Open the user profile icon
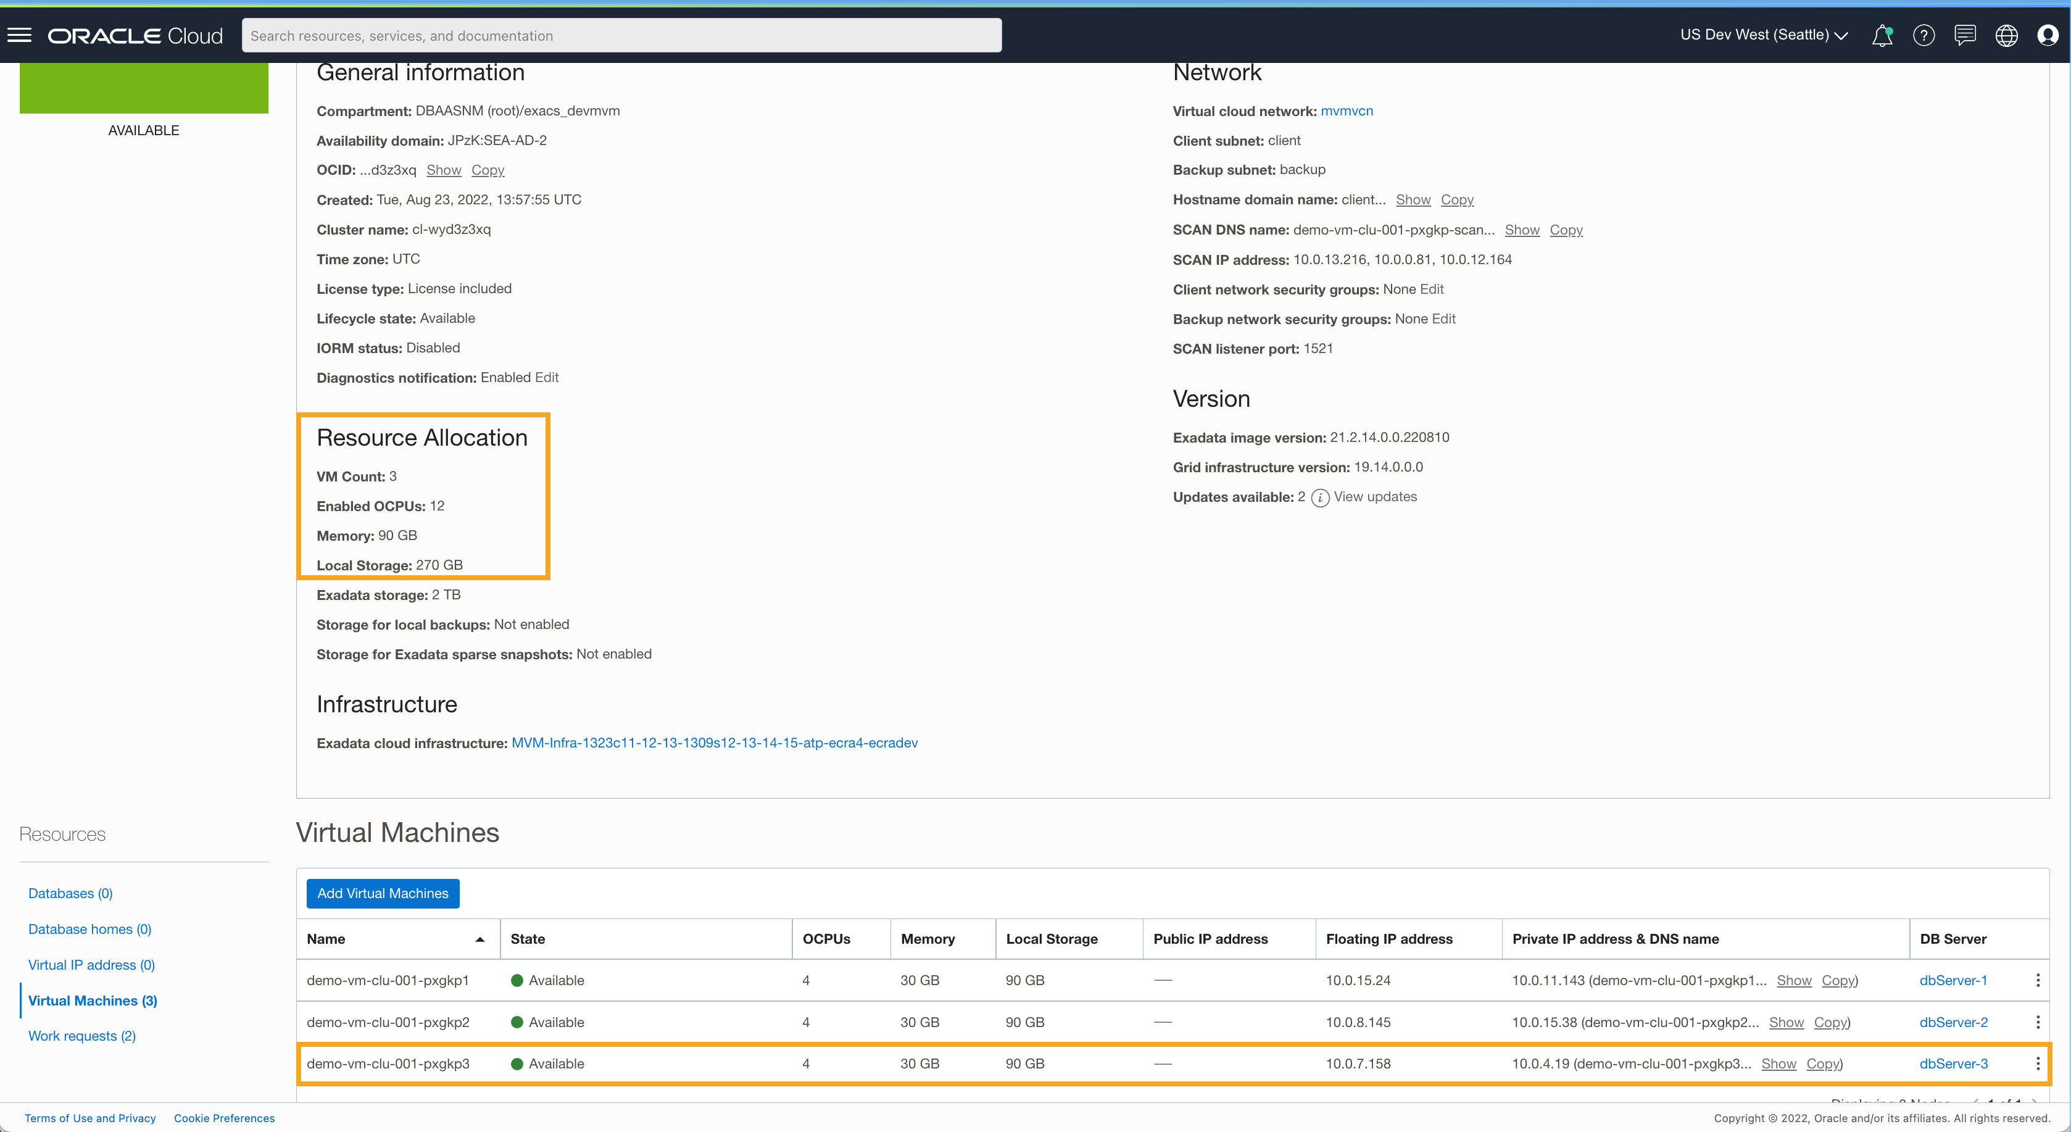Screen dimensions: 2071x1132 tap(2049, 35)
